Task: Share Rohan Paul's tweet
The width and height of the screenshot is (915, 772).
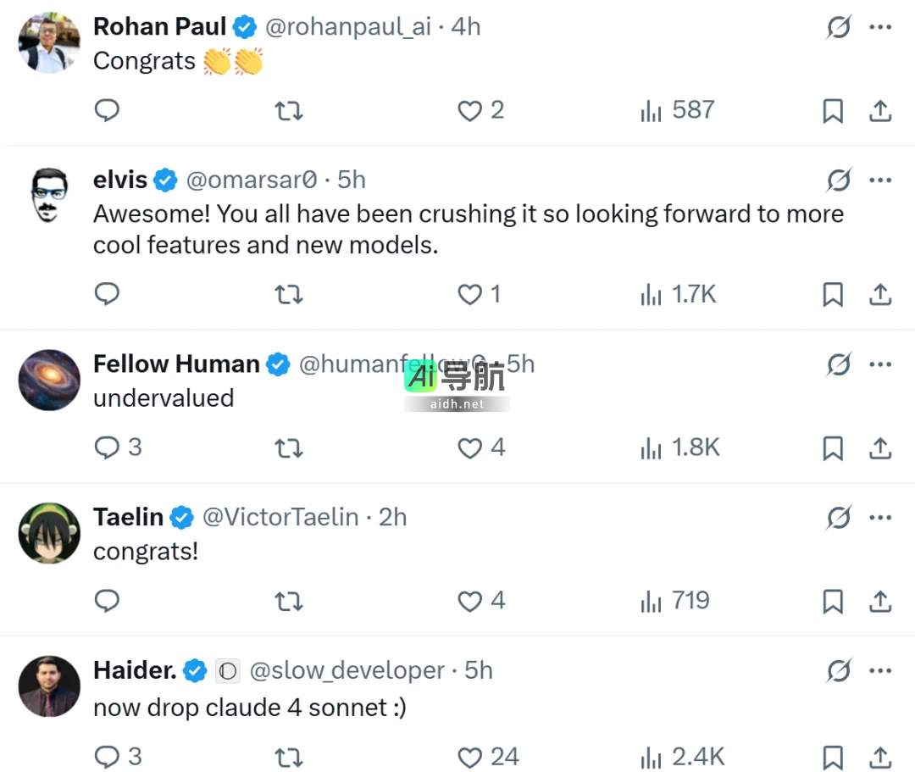Action: (880, 111)
